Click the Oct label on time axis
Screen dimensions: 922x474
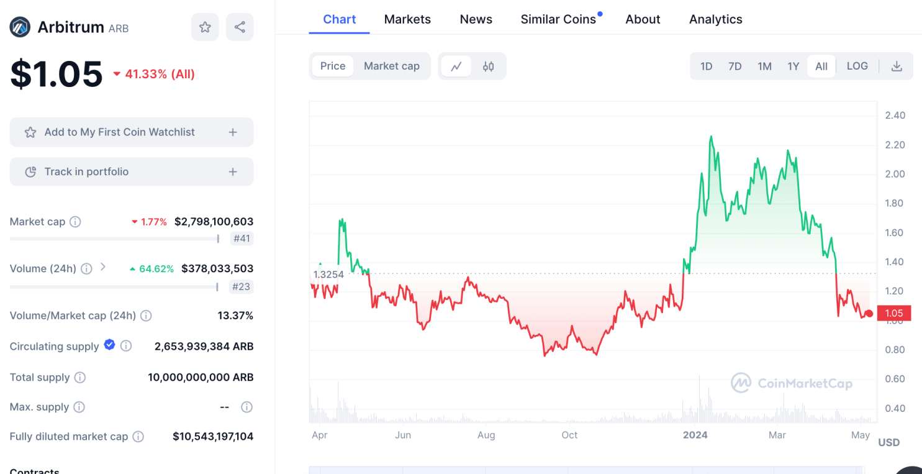coord(569,435)
